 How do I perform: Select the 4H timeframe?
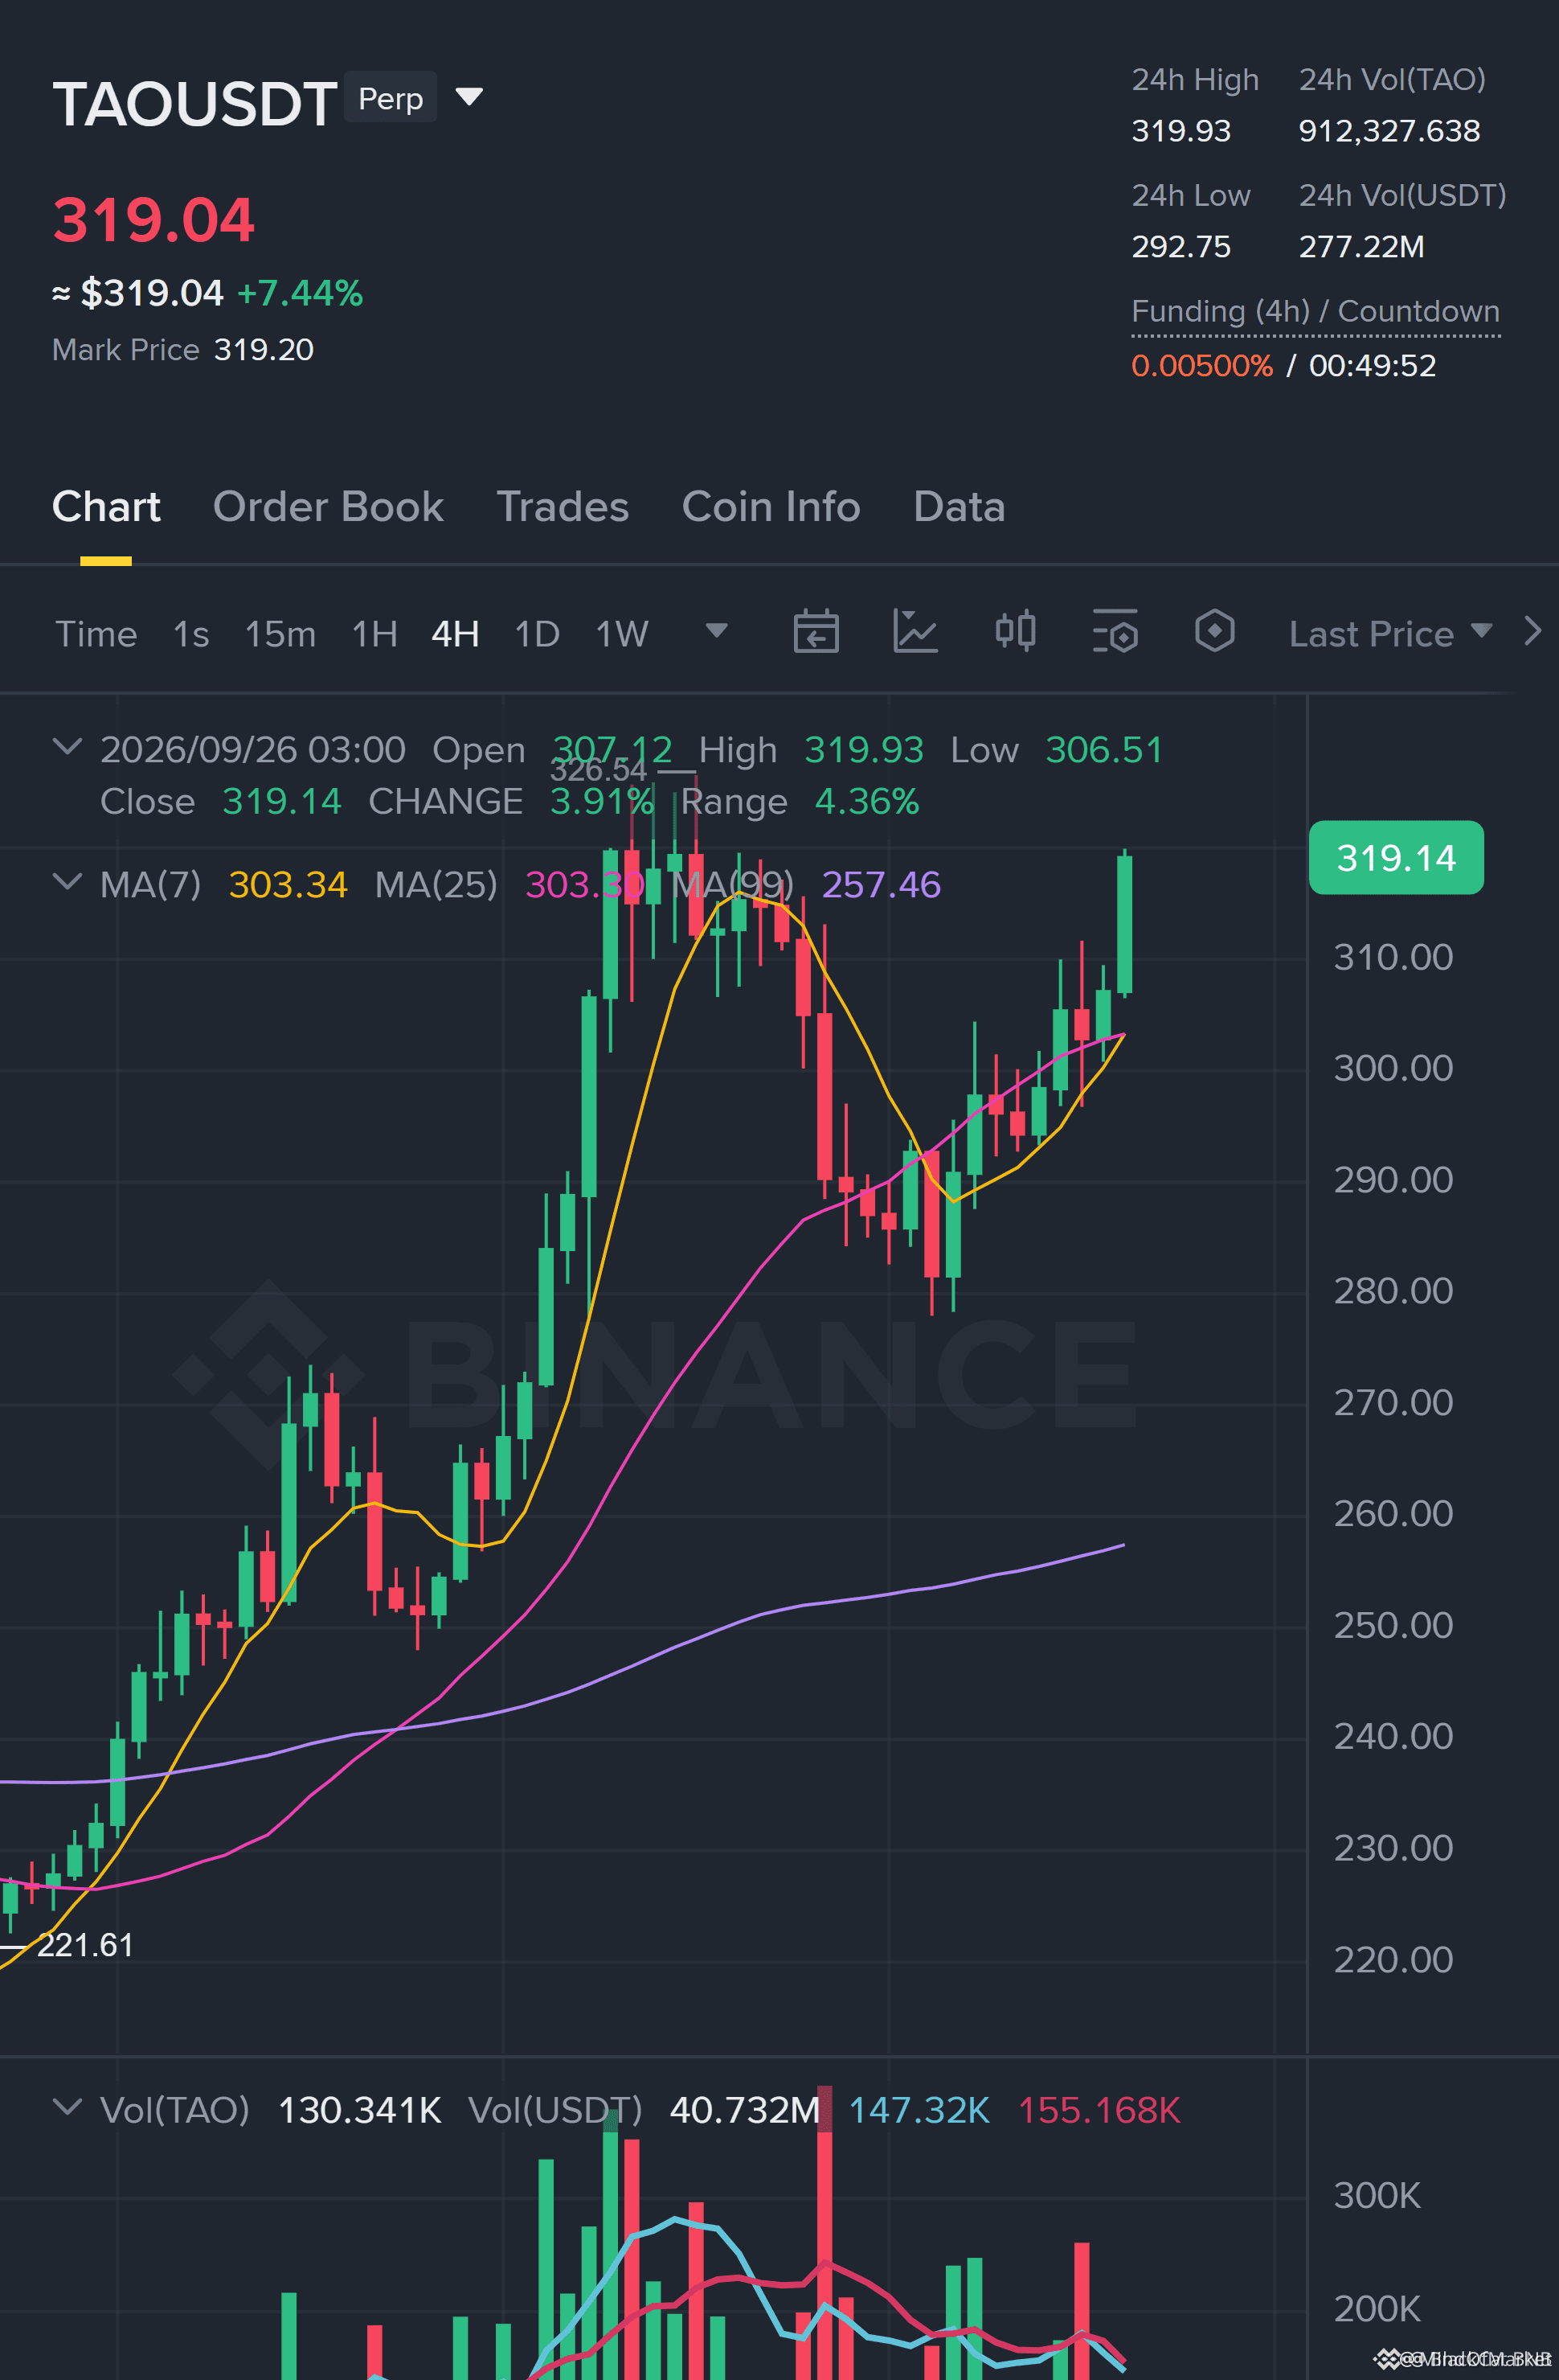pyautogui.click(x=455, y=634)
